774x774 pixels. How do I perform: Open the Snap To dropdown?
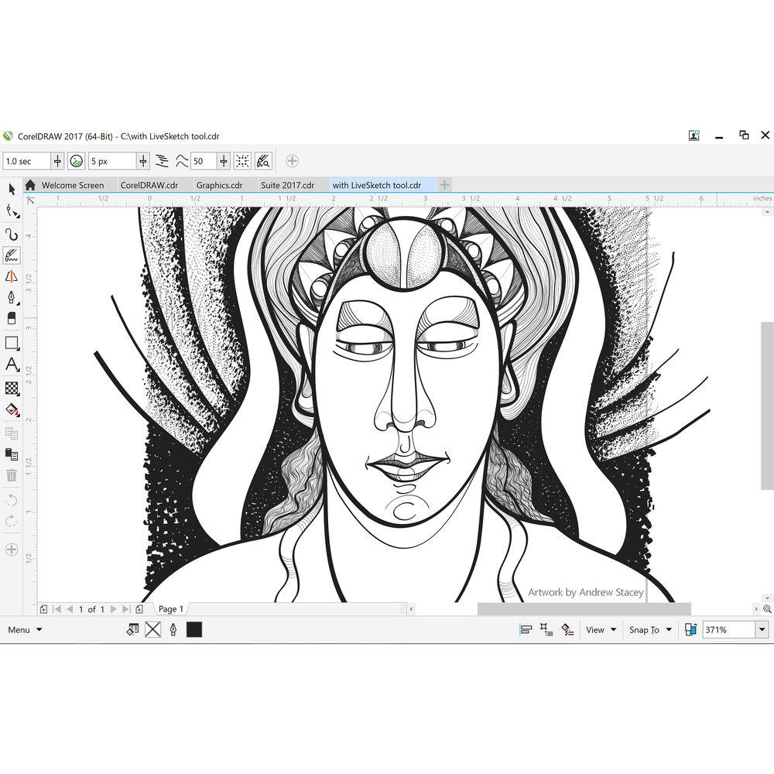[650, 630]
